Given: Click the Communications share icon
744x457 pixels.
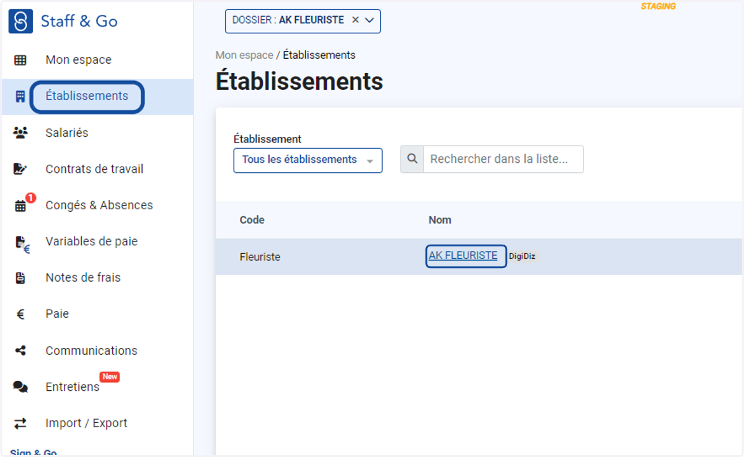Looking at the screenshot, I should point(20,350).
